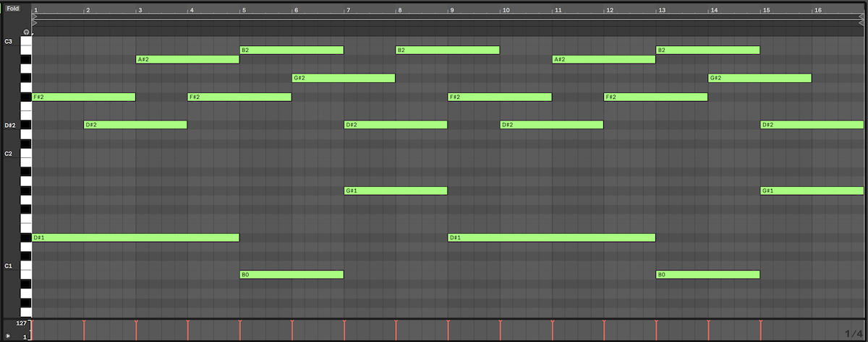Select the B0 note starting at bar 5
The image size is (868, 342).
(x=292, y=275)
